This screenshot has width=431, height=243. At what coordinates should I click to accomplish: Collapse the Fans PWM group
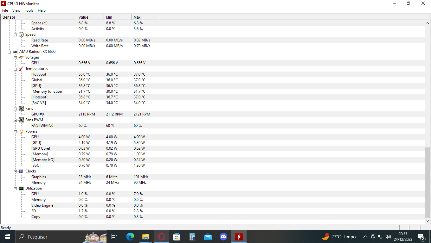[15, 120]
